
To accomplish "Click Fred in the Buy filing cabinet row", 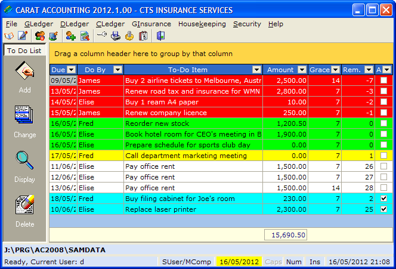I will click(x=86, y=199).
